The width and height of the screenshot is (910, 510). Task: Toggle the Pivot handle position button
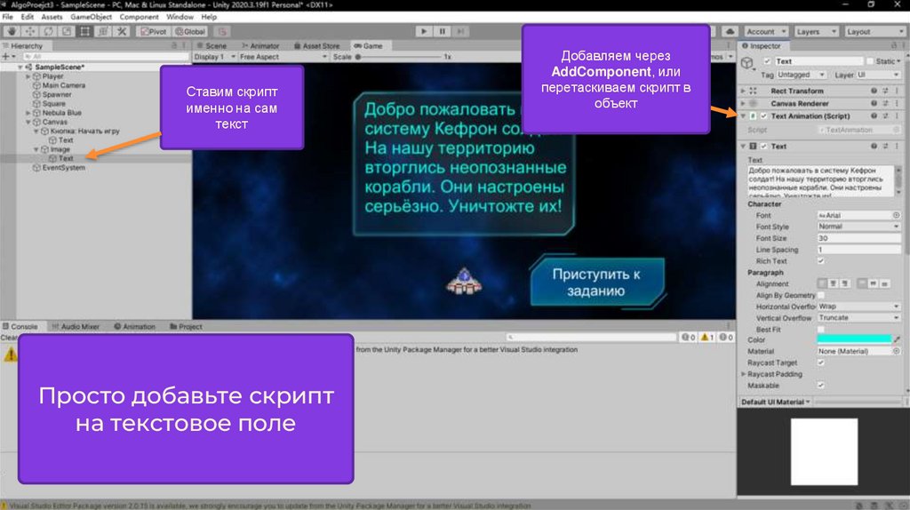155,31
